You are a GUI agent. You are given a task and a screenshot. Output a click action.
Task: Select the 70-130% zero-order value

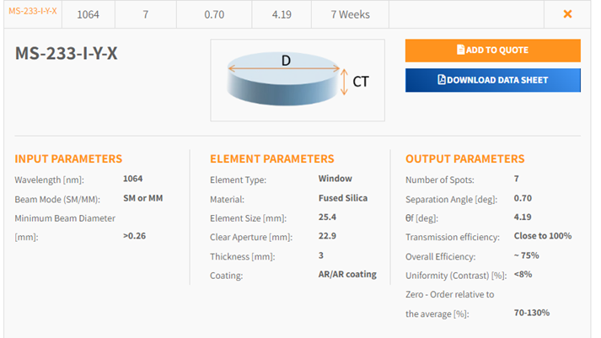[x=532, y=312]
